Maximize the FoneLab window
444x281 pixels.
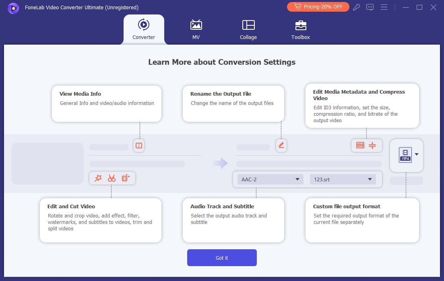pyautogui.click(x=419, y=7)
